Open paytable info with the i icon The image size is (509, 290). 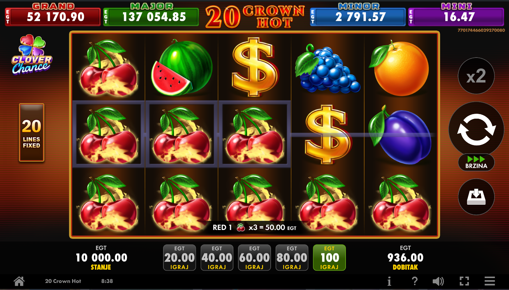pos(389,281)
